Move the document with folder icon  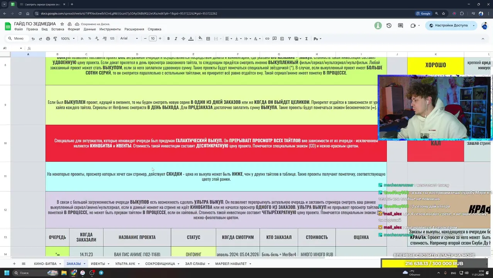(69, 24)
